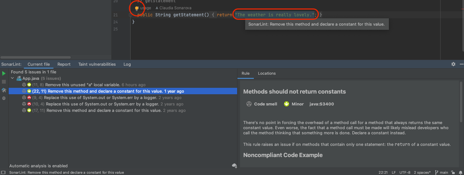Open SonarLint configure wrench icon
Screen dimensions: 464x175
4,90
